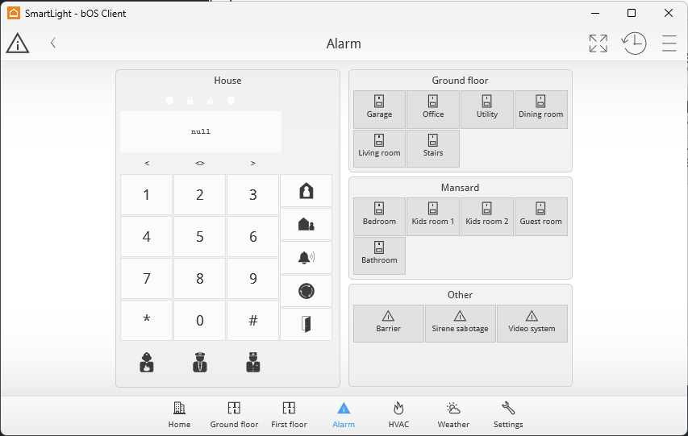Select the Stairs zone
This screenshot has width=688, height=436.
tap(433, 148)
